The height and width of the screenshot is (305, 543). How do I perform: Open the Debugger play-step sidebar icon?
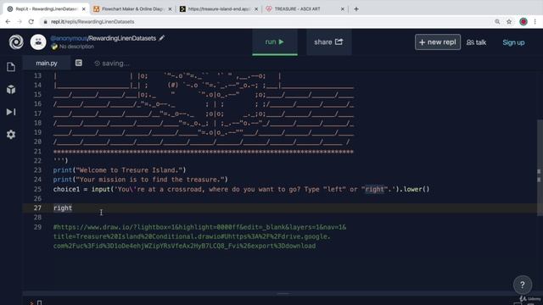click(11, 112)
